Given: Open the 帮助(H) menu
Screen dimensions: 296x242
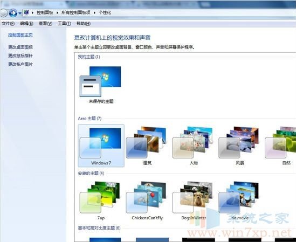Looking at the screenshot, I should coord(83,23).
